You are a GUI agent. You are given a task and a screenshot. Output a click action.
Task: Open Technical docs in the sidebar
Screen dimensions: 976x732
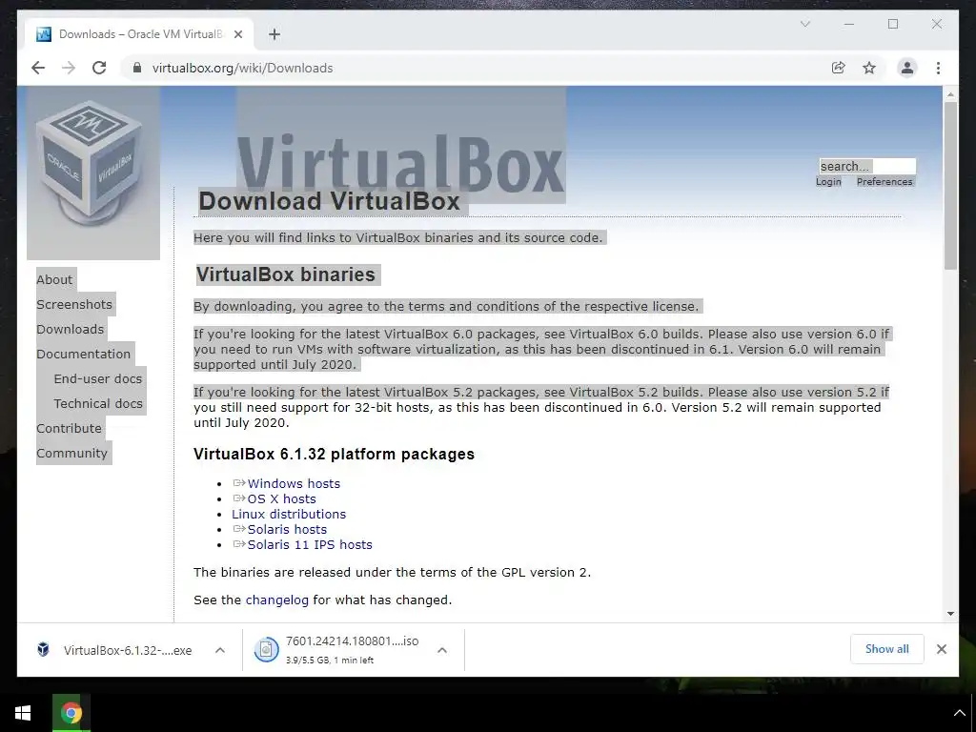pos(98,404)
